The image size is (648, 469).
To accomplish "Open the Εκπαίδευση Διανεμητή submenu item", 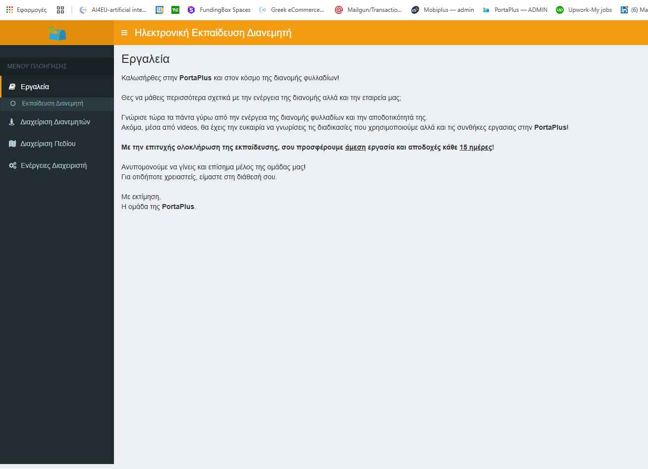I will [53, 104].
